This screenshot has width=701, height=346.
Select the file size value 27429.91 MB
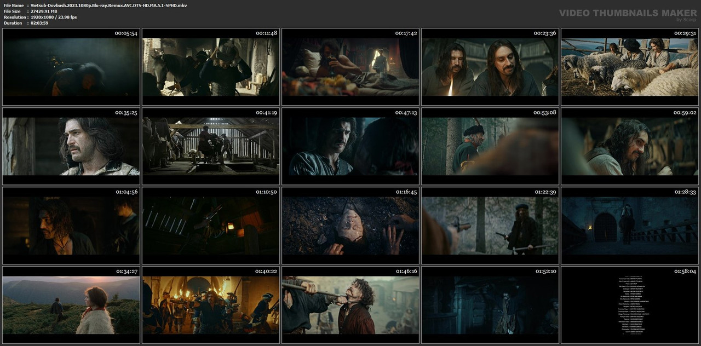coord(44,11)
